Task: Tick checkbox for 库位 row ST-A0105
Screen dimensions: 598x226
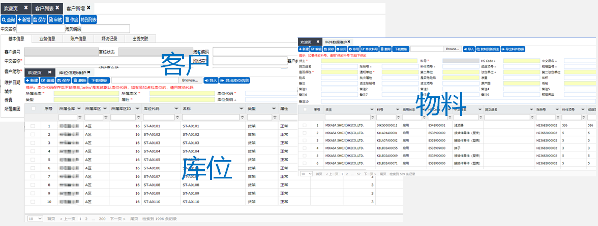Action: [33, 160]
